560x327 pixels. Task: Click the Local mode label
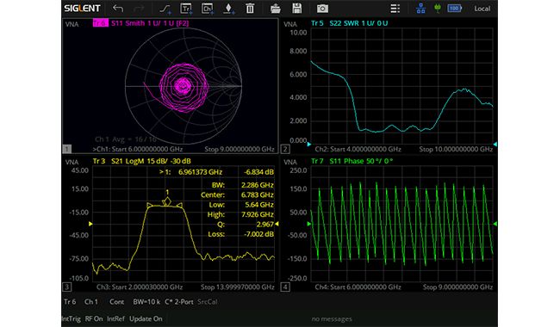click(482, 9)
